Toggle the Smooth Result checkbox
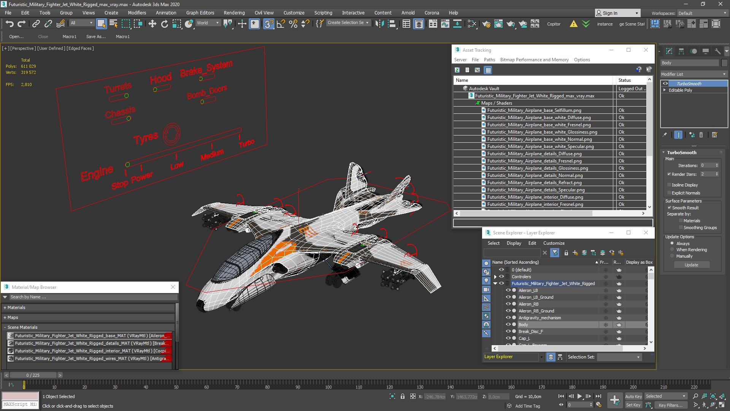Viewport: 730px width, 411px height. (669, 208)
